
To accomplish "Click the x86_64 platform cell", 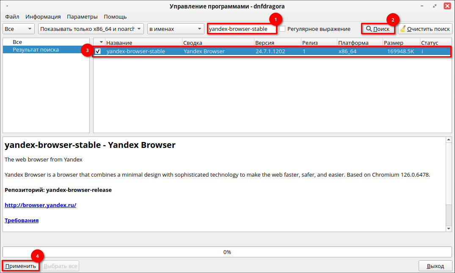I will pyautogui.click(x=347, y=51).
